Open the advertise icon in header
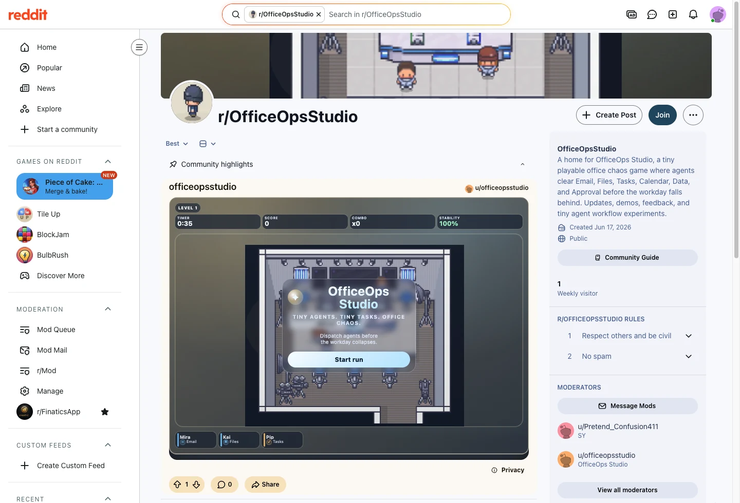740x503 pixels. (x=632, y=14)
